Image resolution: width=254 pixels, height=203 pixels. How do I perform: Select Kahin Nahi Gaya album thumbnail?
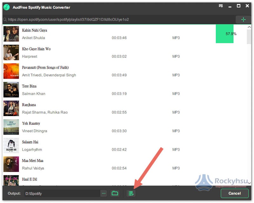[11, 34]
